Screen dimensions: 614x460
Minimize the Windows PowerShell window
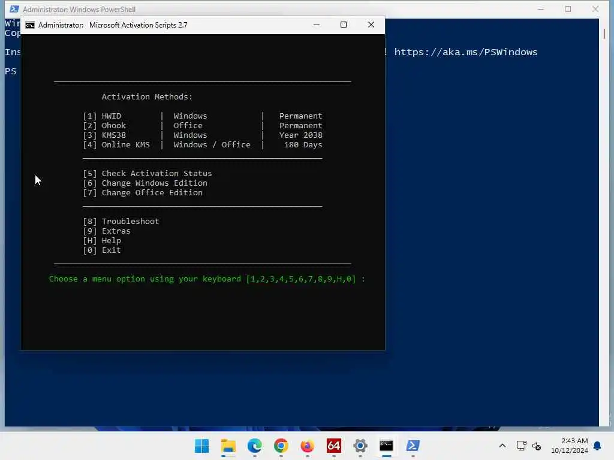point(541,9)
